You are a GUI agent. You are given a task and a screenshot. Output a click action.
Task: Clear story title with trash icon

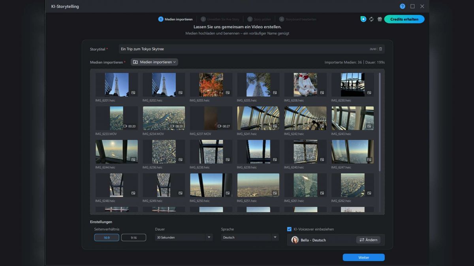coord(381,49)
